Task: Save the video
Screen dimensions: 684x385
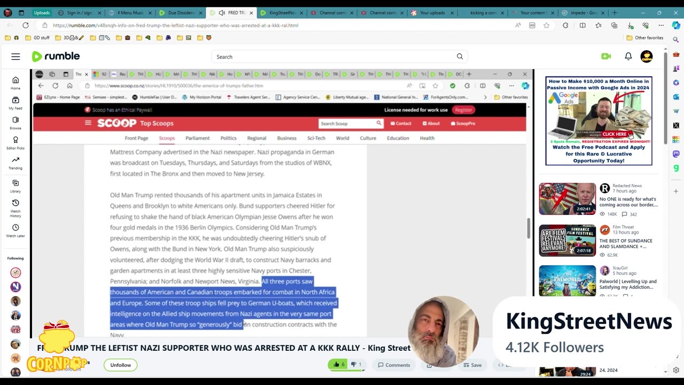Action: (472, 365)
